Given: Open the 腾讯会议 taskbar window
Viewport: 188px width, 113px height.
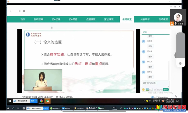Looking at the screenshot, I should coord(66,108).
